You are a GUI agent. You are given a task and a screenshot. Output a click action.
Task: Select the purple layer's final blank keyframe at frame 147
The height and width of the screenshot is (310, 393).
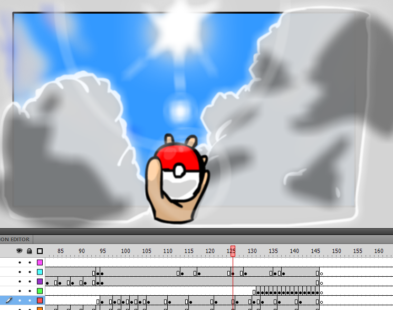322,283
